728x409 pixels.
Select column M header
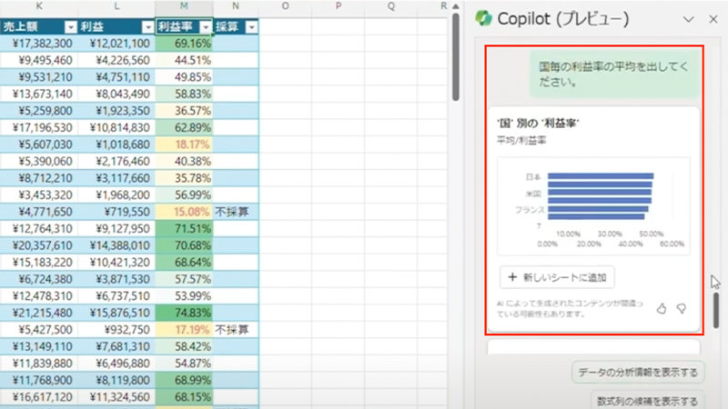point(184,7)
